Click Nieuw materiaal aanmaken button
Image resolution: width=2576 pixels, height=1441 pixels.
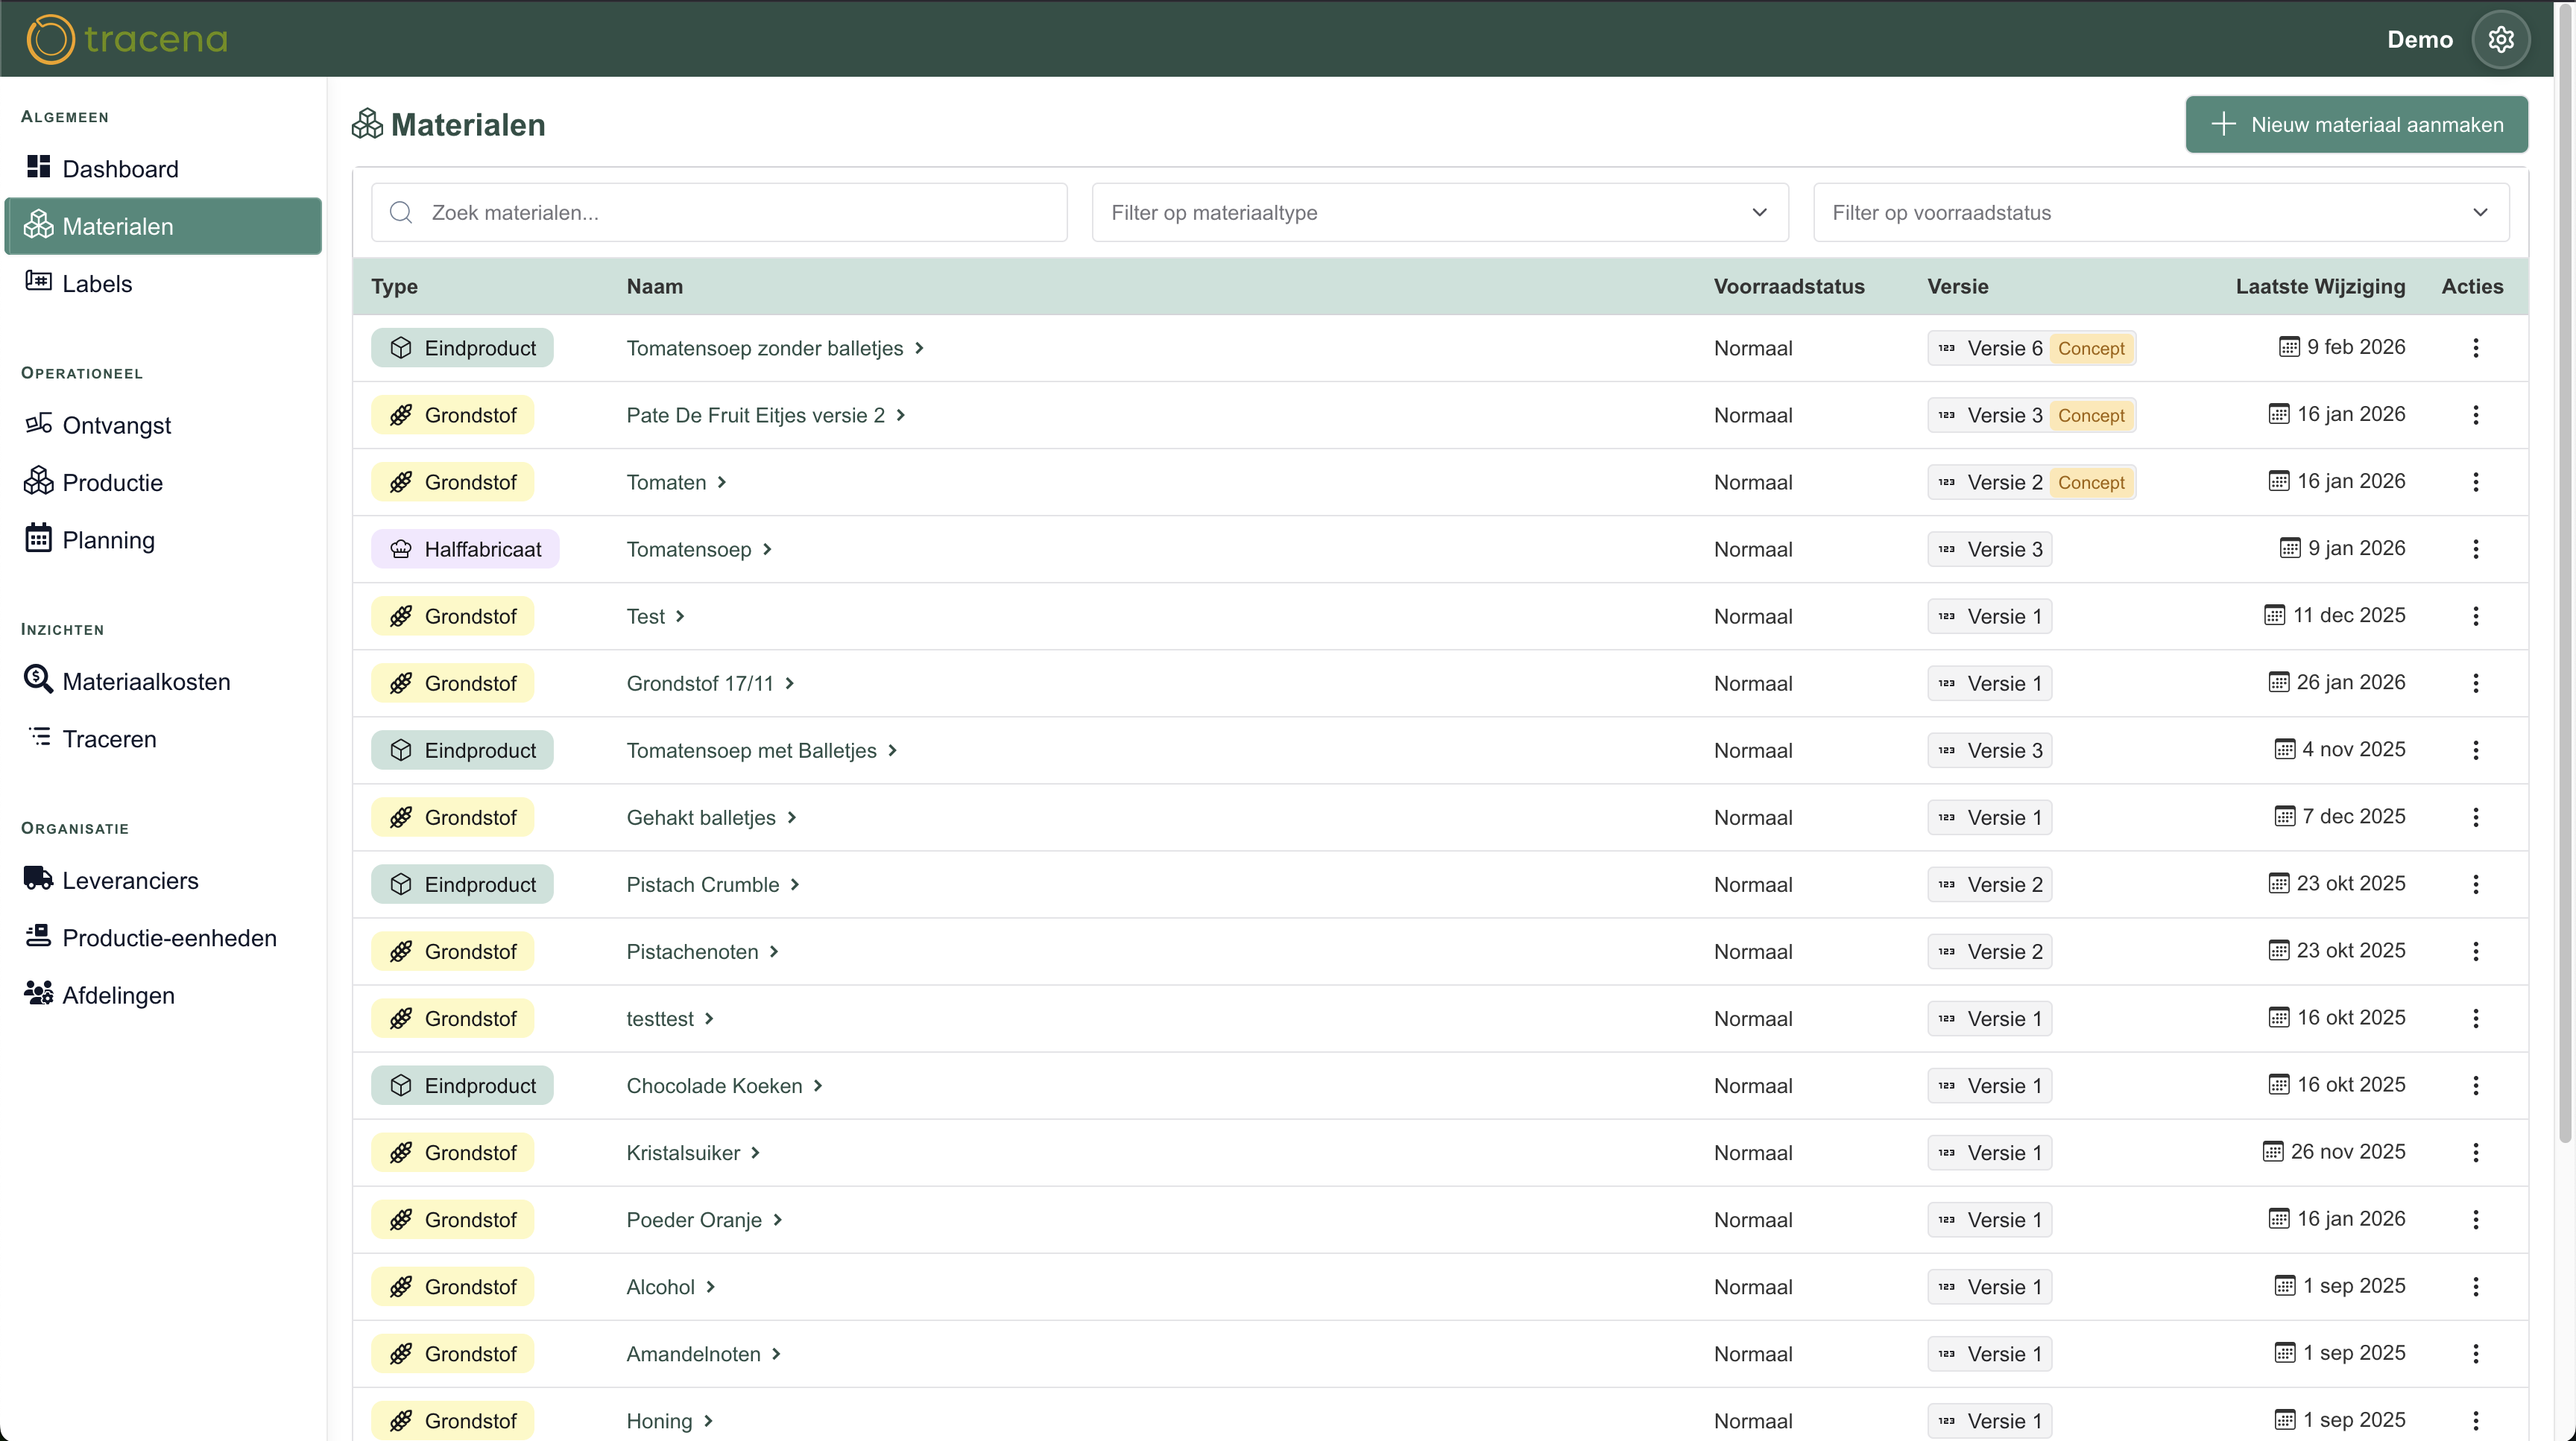pyautogui.click(x=2356, y=125)
